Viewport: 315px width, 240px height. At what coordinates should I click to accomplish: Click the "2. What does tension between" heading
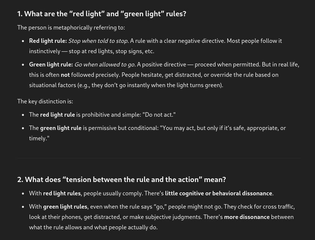(x=121, y=180)
